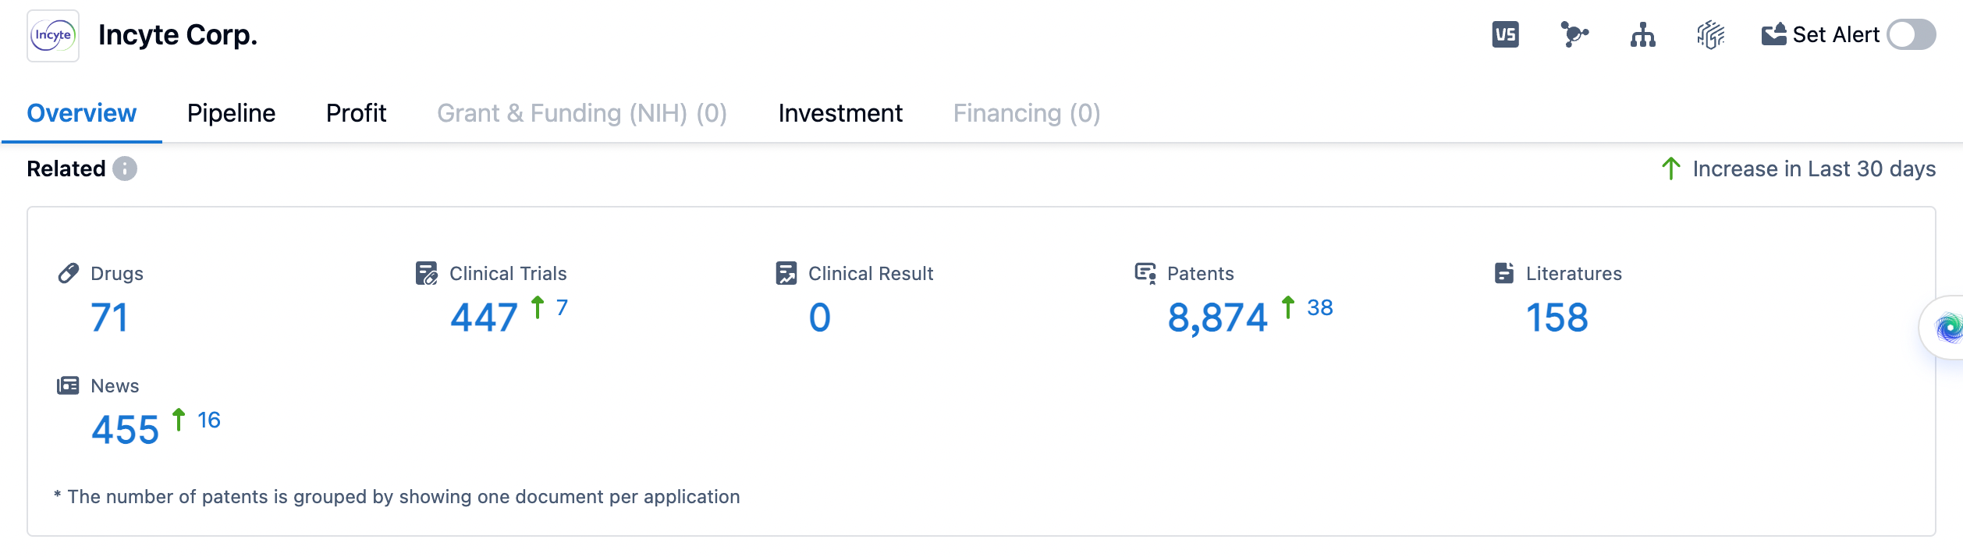Click the Related info icon

point(125,169)
